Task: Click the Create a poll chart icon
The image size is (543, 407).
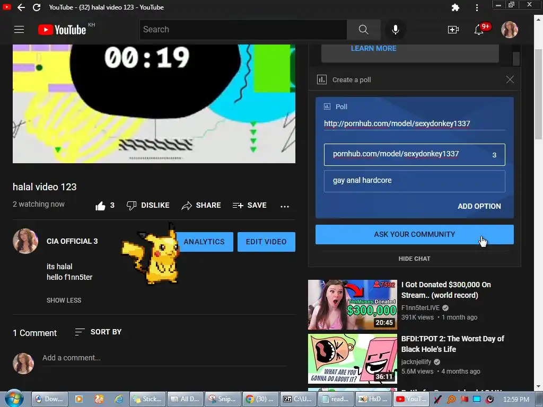Action: pos(322,79)
